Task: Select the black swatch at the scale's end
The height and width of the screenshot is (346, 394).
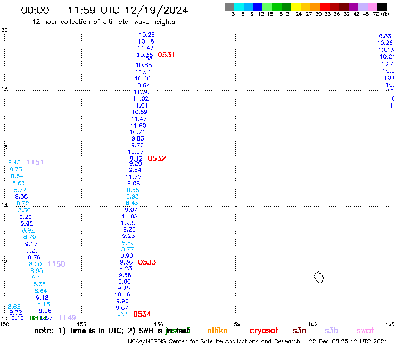Action: 382,6
